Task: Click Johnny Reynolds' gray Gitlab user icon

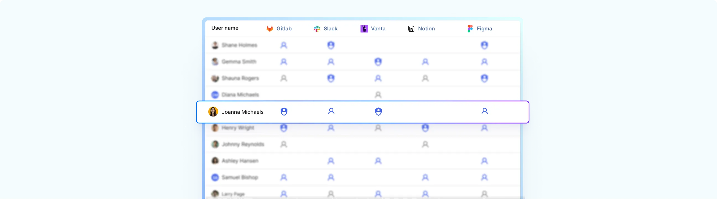Action: (284, 144)
